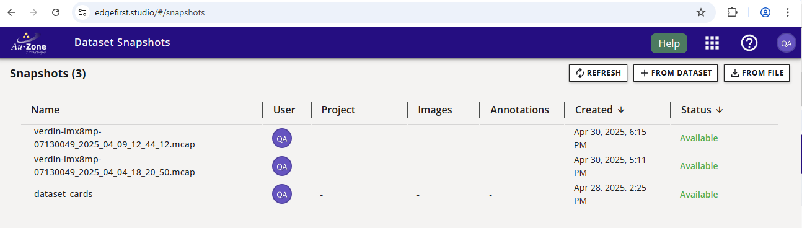Click the Name column header
Image resolution: width=802 pixels, height=228 pixels.
tap(45, 110)
